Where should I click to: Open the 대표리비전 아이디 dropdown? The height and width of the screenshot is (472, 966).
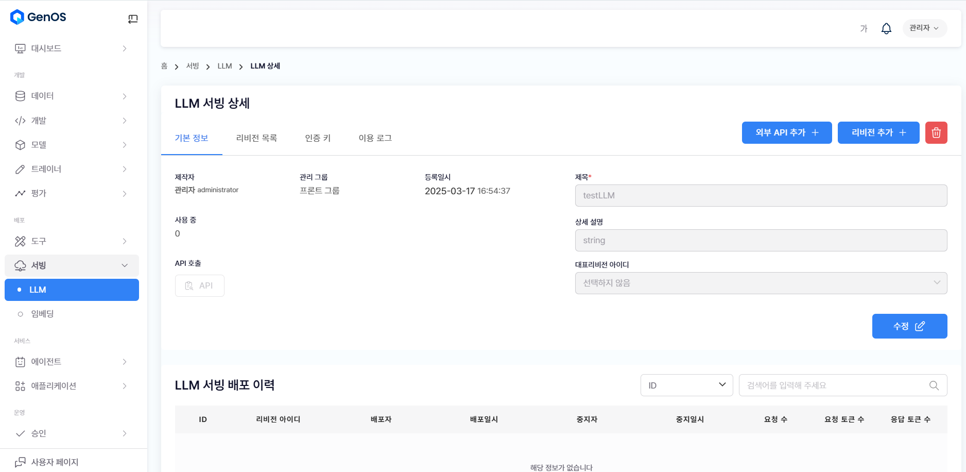(x=761, y=283)
